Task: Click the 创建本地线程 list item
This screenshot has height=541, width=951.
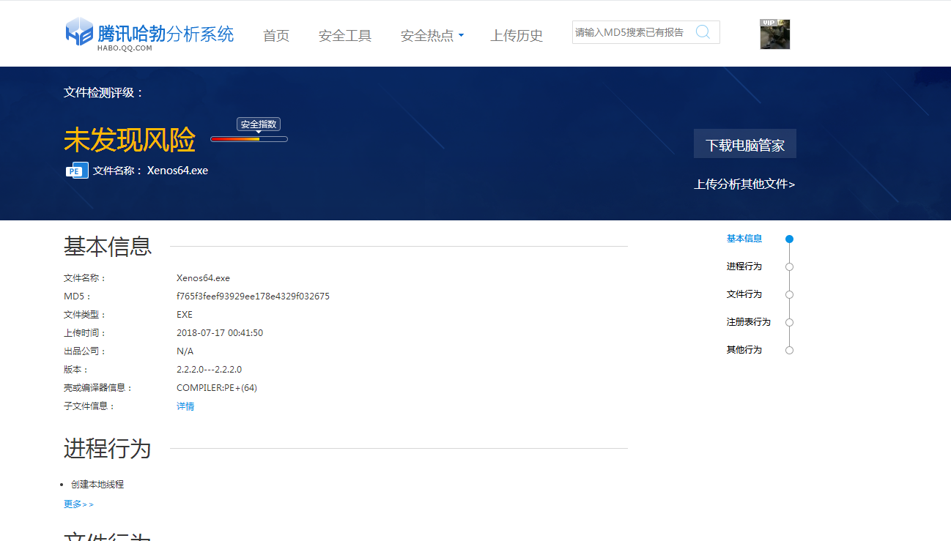Action: (x=97, y=485)
